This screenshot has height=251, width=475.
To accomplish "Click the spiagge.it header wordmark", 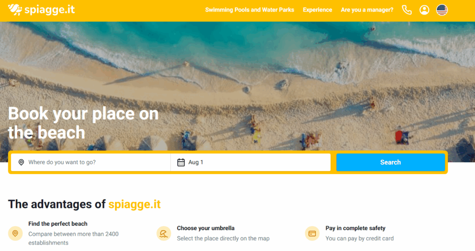I will click(x=50, y=10).
